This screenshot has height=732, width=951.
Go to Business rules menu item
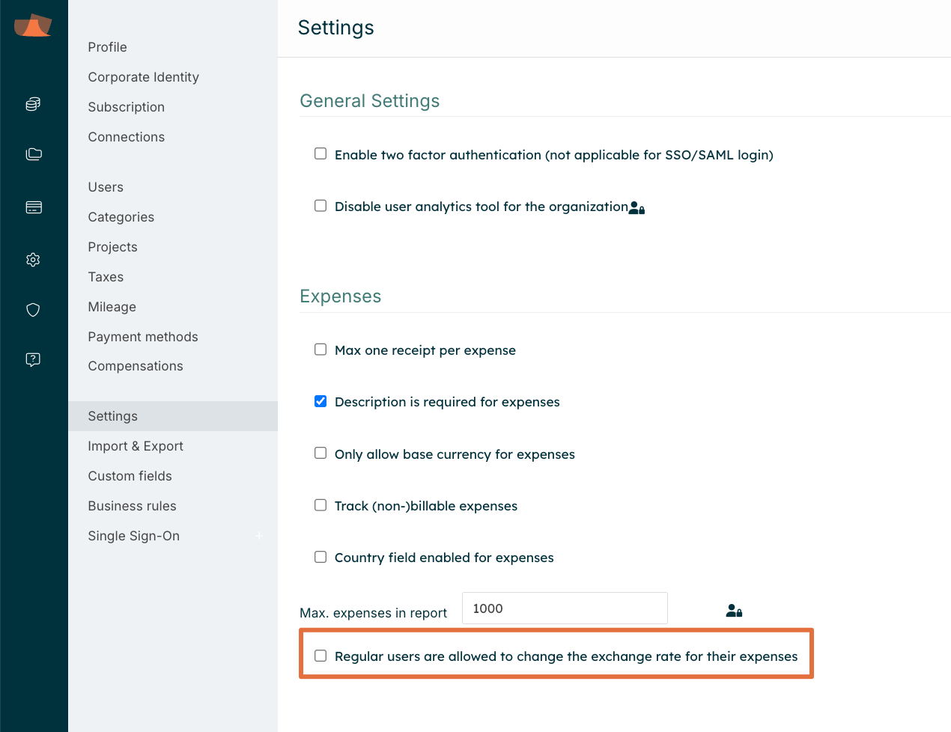point(132,506)
